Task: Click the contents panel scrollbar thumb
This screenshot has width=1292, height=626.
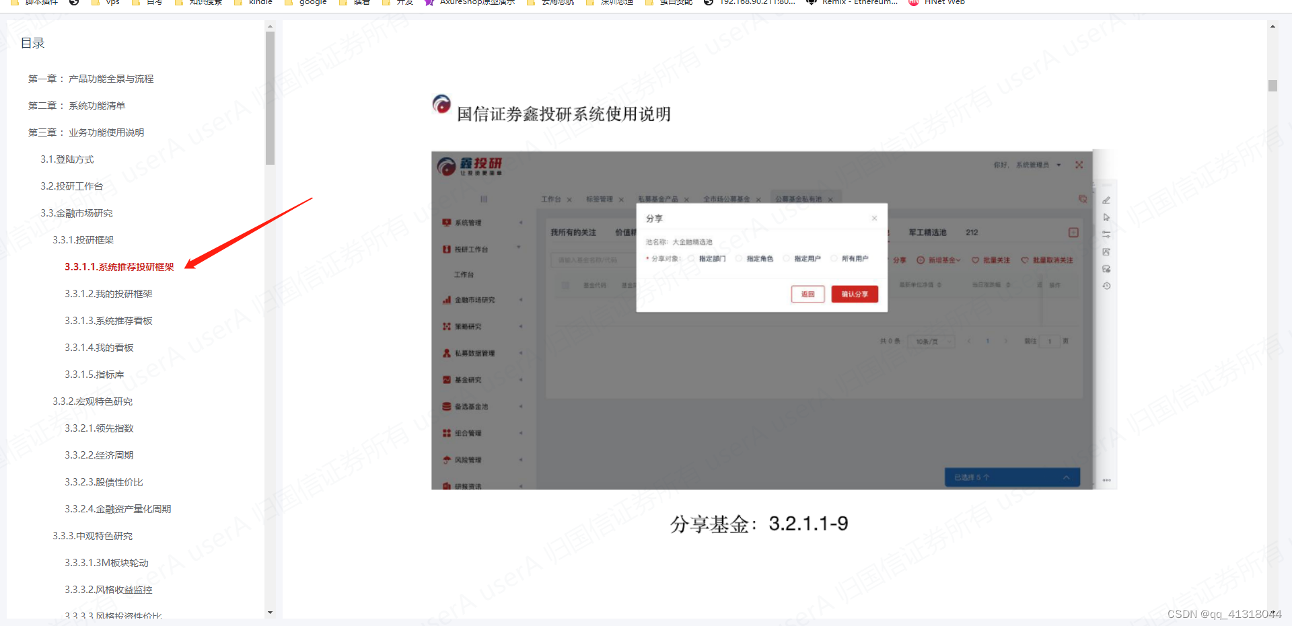Action: pyautogui.click(x=270, y=98)
